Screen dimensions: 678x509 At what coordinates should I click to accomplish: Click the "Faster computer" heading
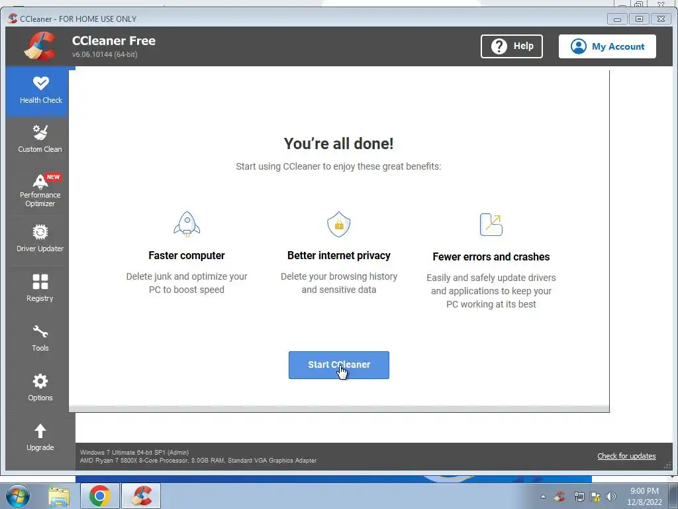pyautogui.click(x=186, y=255)
